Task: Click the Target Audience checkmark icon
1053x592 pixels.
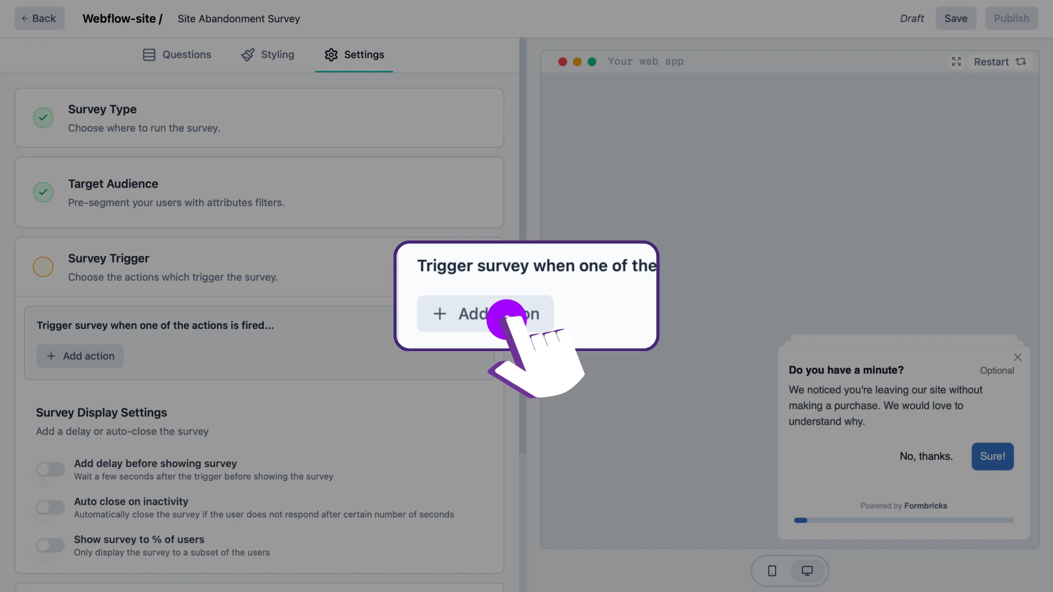Action: (43, 192)
